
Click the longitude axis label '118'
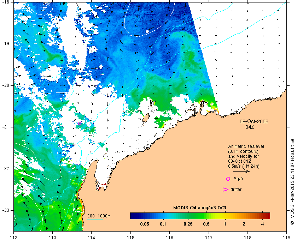pos(248,237)
